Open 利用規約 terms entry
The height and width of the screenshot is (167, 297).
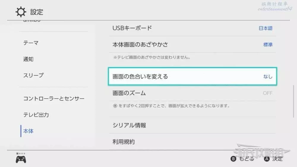click(x=124, y=142)
